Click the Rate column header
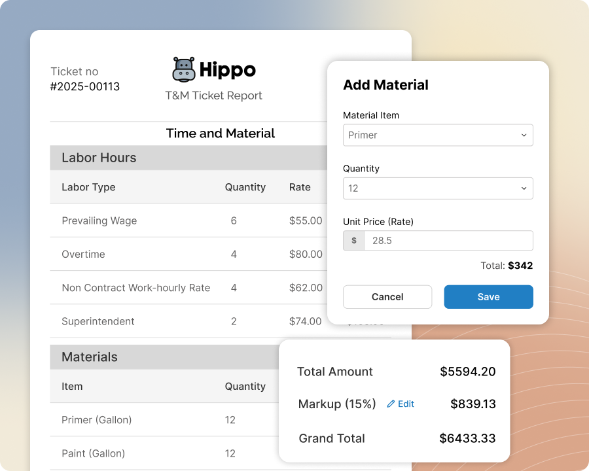This screenshot has width=589, height=471. click(300, 187)
